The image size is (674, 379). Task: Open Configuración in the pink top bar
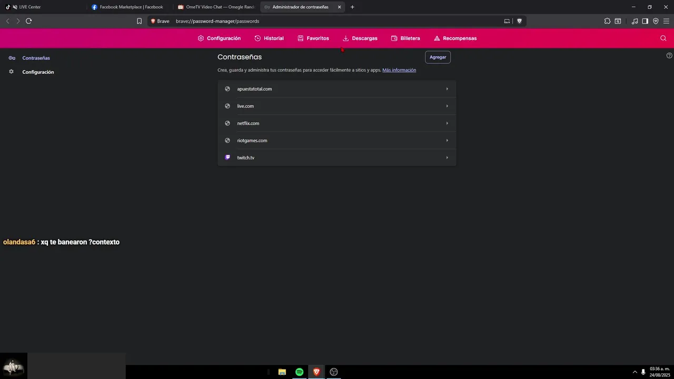(x=219, y=38)
